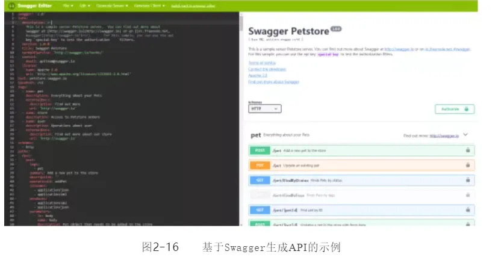Click lock icon on deprecated /pet/findByTags row

[x=467, y=195]
